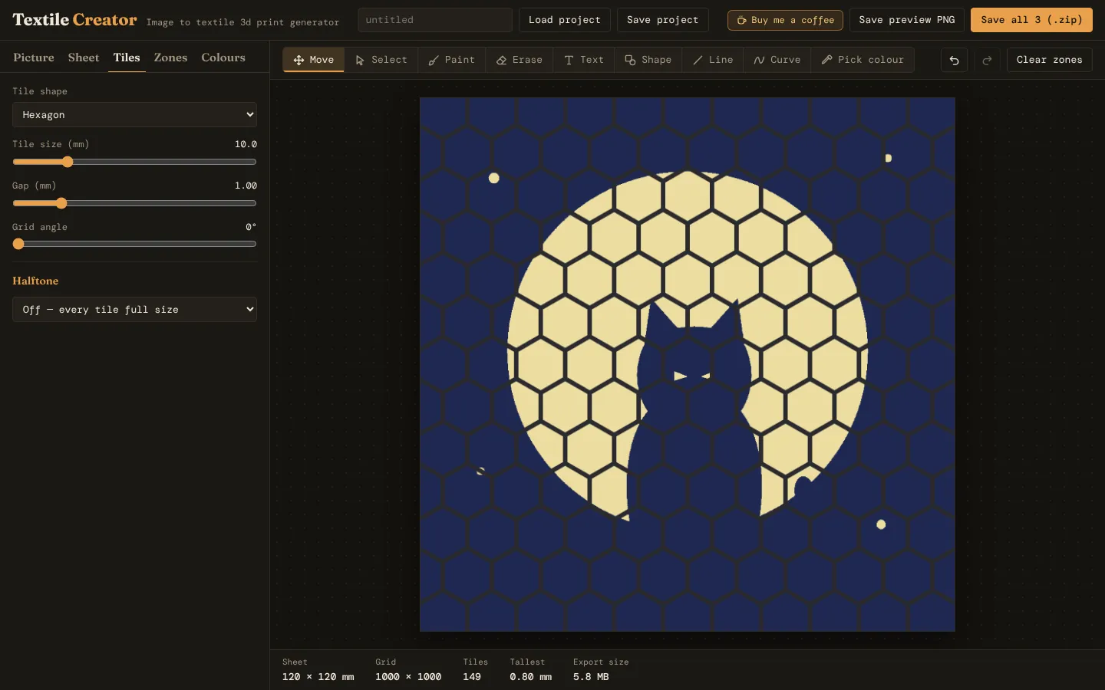
Task: Choose the Paint tool
Action: pyautogui.click(x=451, y=60)
